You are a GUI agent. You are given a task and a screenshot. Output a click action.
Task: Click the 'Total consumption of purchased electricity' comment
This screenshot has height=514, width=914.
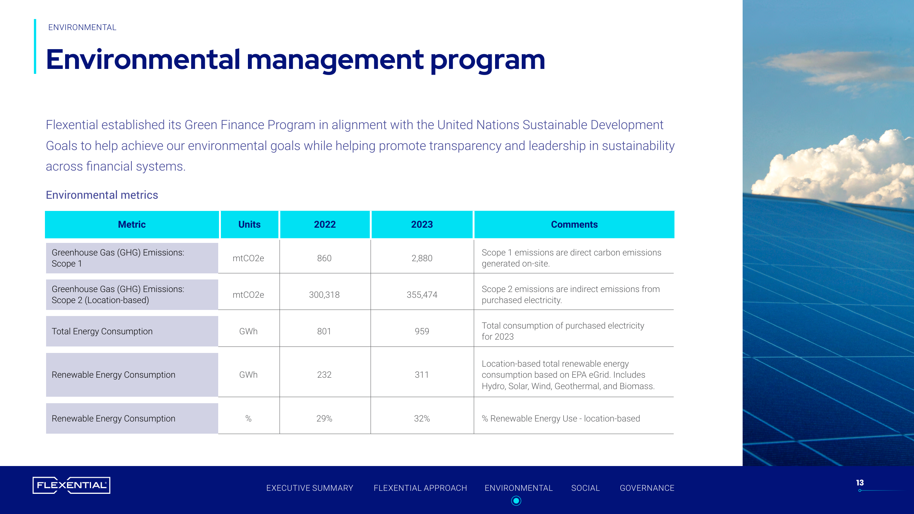(x=562, y=331)
